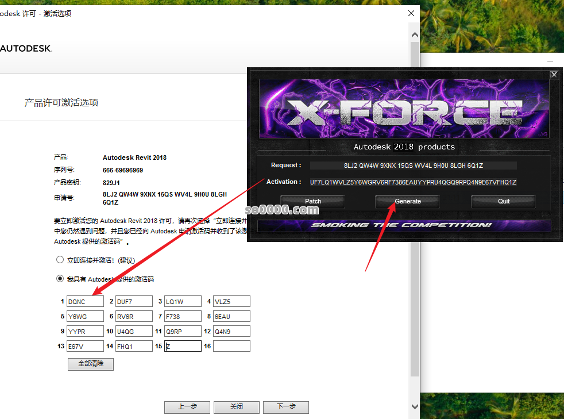Click the Autodesk 2018 products label
564x419 pixels.
404,147
